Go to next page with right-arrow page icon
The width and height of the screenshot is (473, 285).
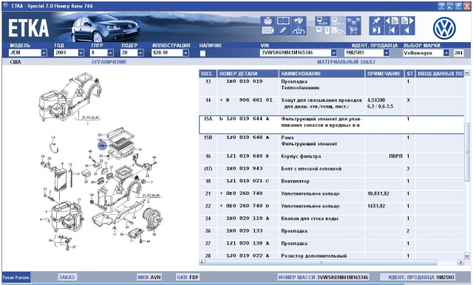(407, 21)
